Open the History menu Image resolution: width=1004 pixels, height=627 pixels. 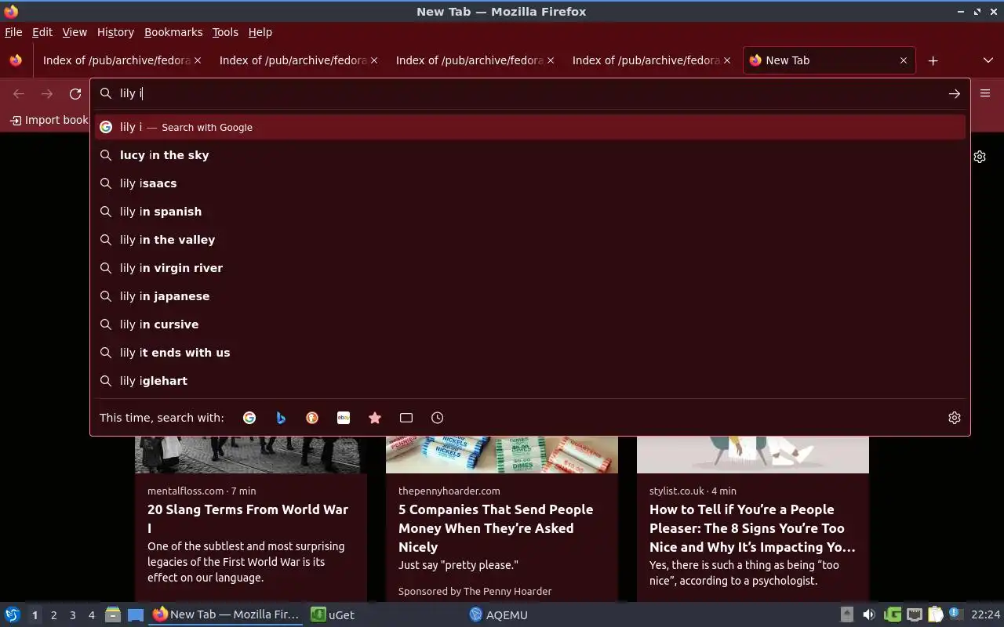[115, 32]
